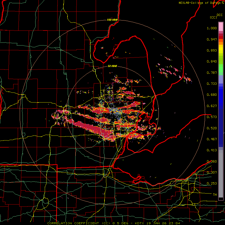Click the Correlation Coefficient caption at the bottom

113,223
